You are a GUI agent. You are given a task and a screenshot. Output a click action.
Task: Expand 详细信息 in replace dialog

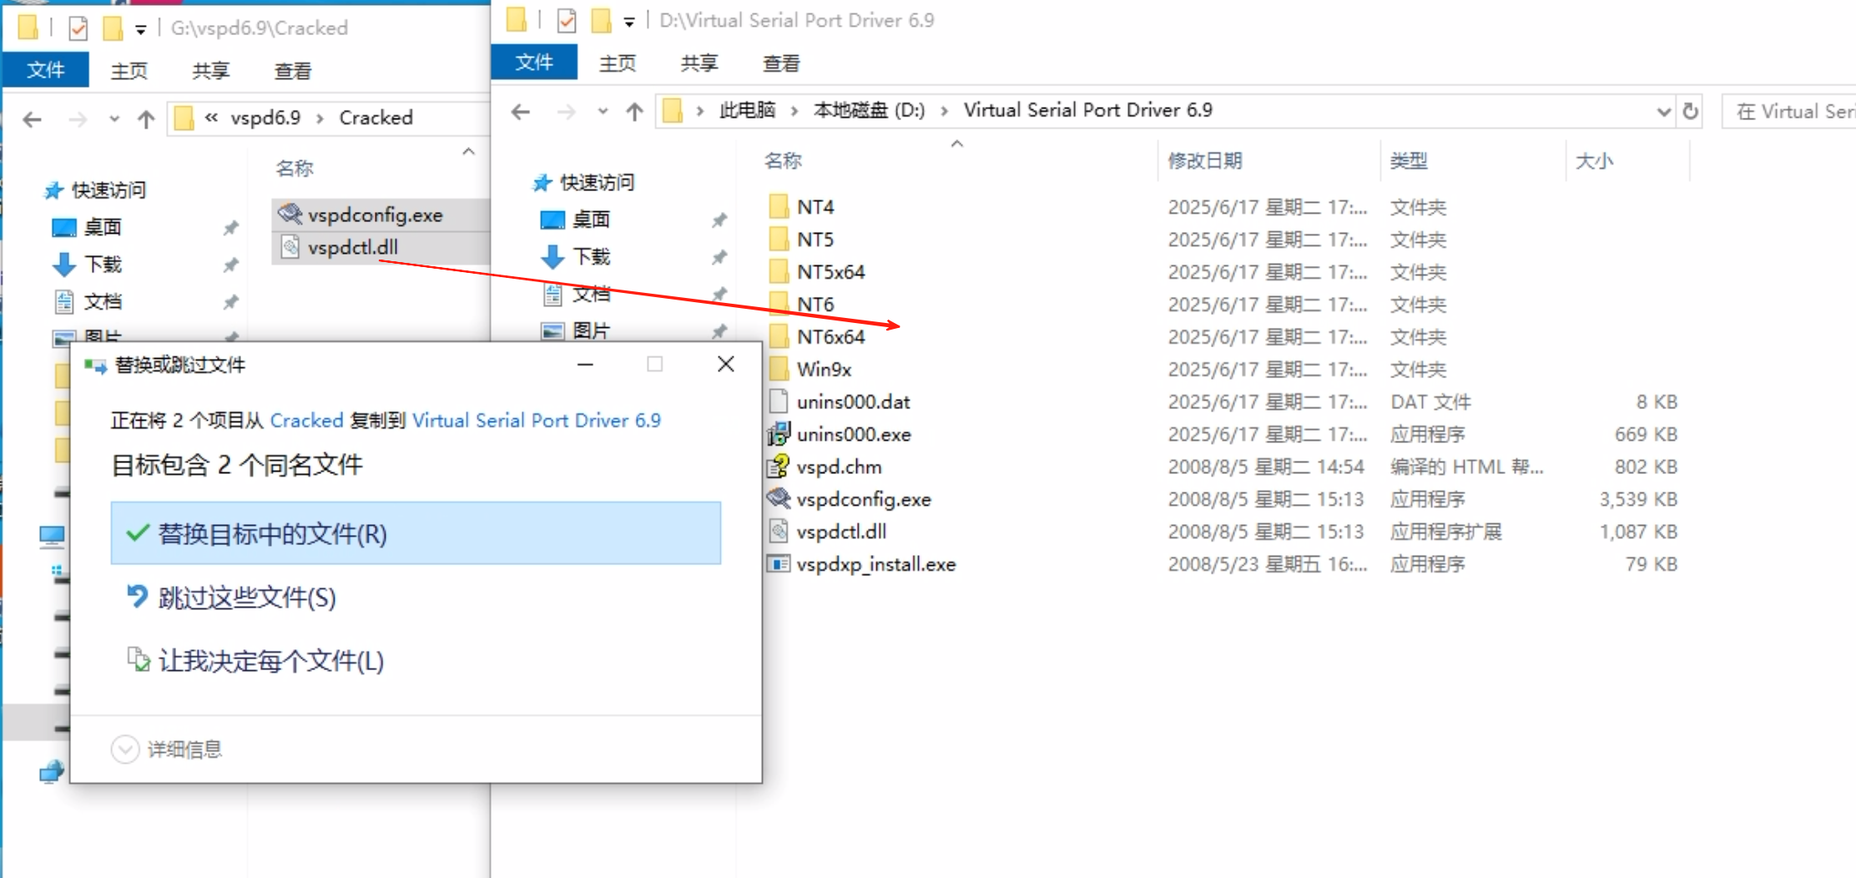[167, 749]
